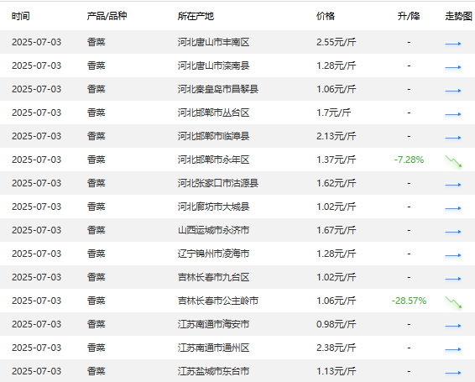Click trend arrow for 山西运城市永济市
This screenshot has height=382, width=475.
click(x=453, y=232)
